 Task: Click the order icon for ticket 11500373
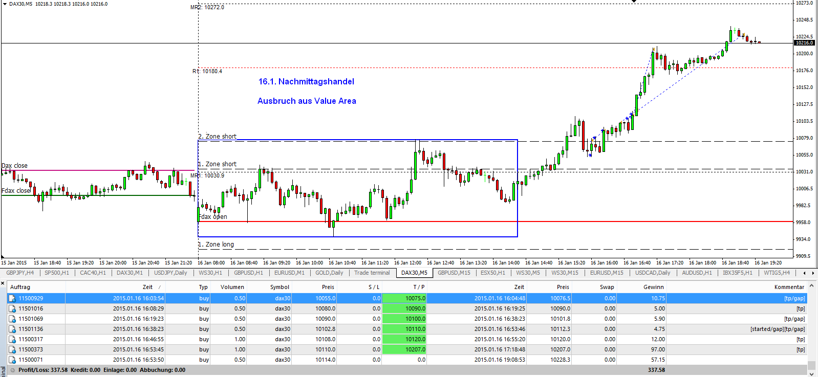pyautogui.click(x=12, y=349)
